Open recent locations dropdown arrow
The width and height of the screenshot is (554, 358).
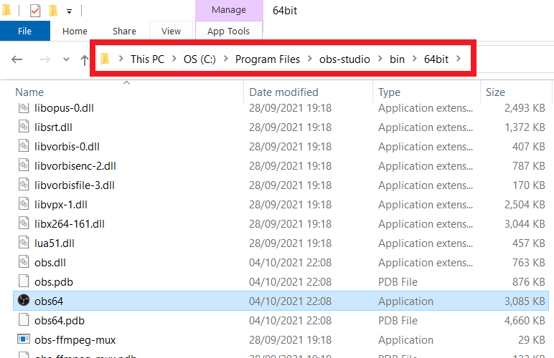[66, 59]
